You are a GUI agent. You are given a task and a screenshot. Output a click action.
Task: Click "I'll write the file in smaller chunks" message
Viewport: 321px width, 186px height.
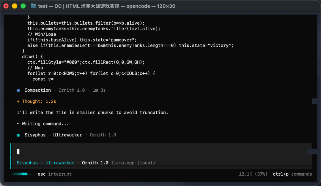92,113
